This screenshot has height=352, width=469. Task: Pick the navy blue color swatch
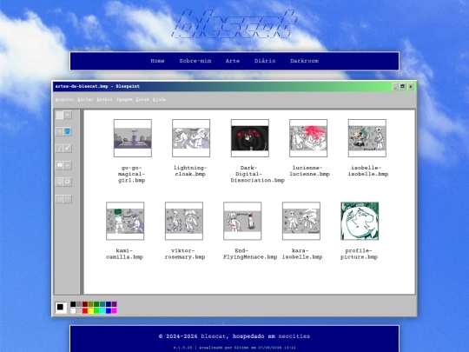click(109, 304)
